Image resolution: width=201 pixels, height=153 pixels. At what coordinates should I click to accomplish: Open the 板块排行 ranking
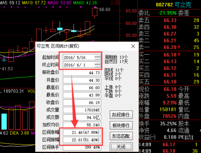(x=121, y=125)
